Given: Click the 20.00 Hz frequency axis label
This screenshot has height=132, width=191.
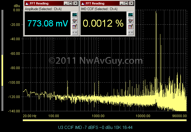Looking at the screenshot, I should (29, 116).
